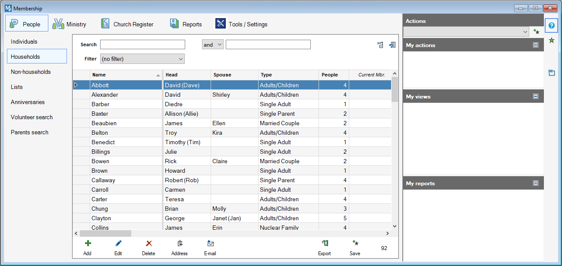Click the blue help question mark icon

tap(551, 25)
